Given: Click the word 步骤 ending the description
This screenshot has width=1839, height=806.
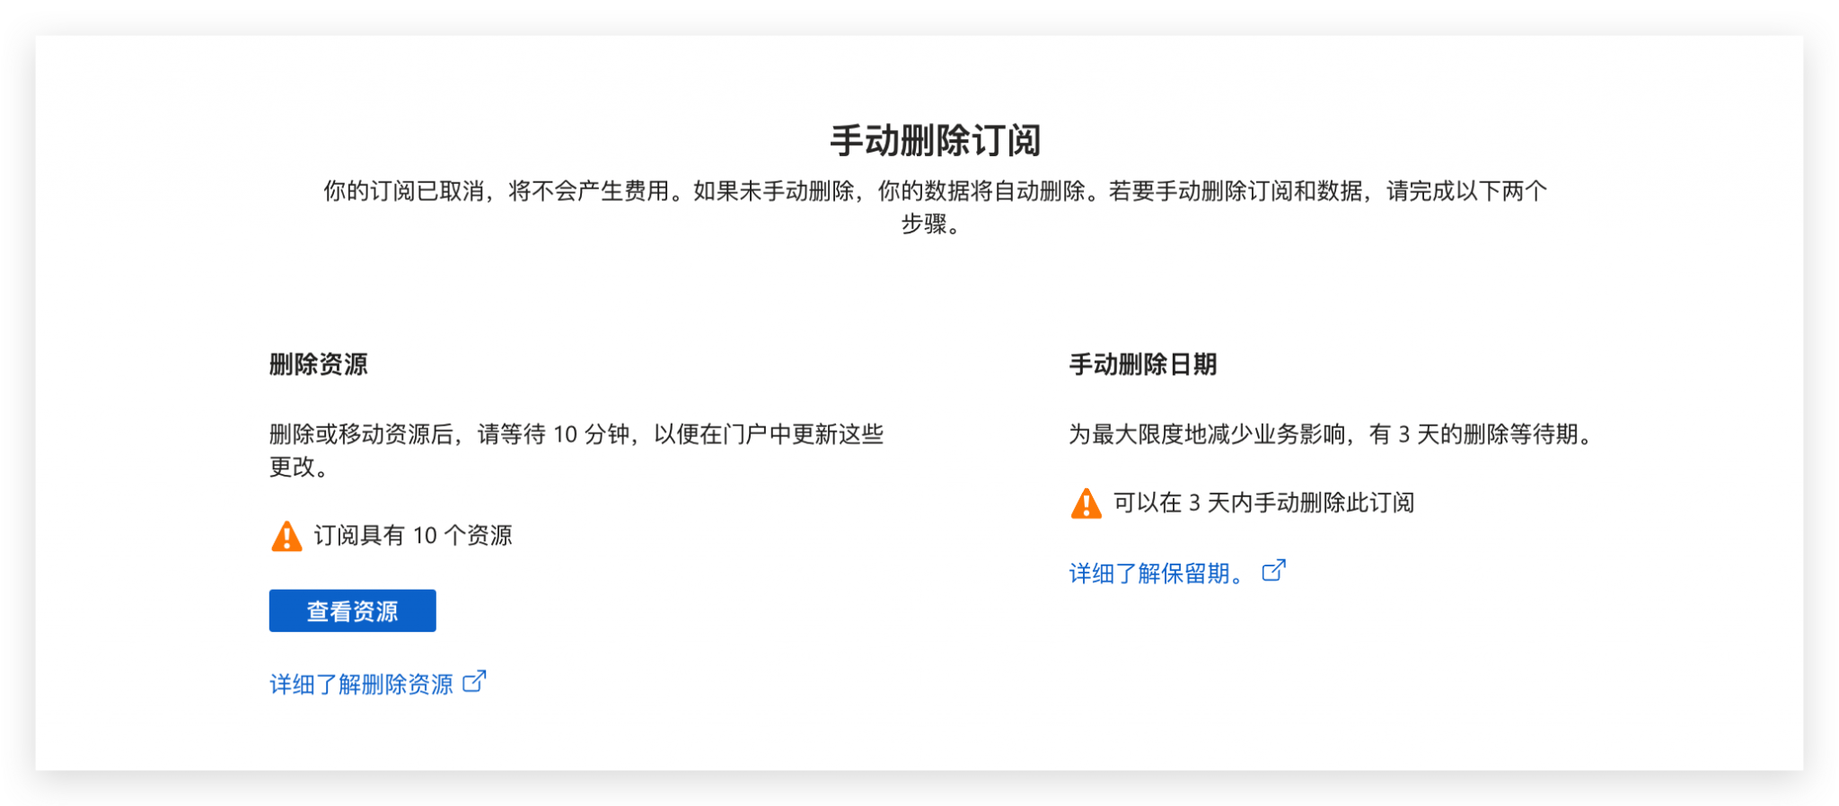Looking at the screenshot, I should (925, 224).
